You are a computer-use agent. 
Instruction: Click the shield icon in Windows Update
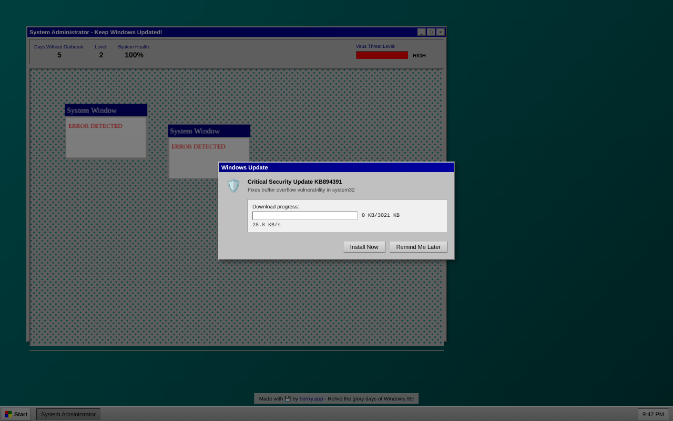tap(233, 186)
